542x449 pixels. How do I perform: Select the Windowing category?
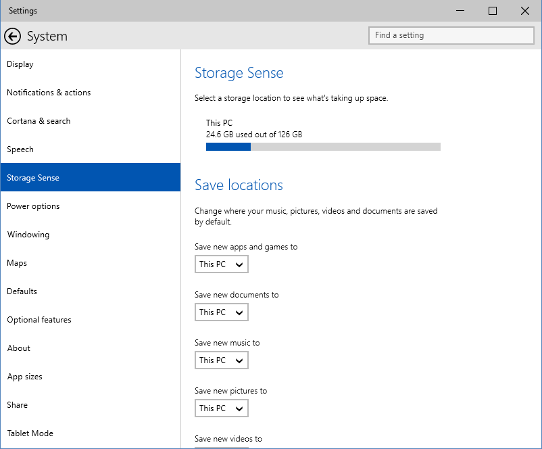coord(28,235)
